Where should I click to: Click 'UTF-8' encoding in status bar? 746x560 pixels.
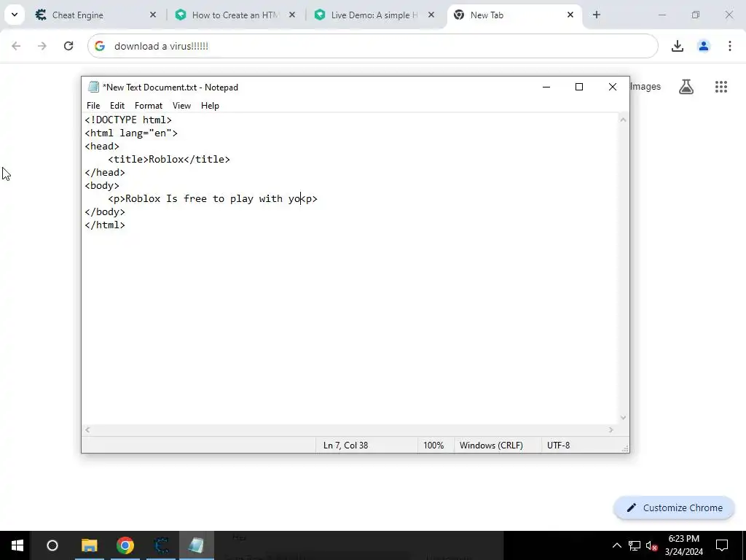(558, 446)
